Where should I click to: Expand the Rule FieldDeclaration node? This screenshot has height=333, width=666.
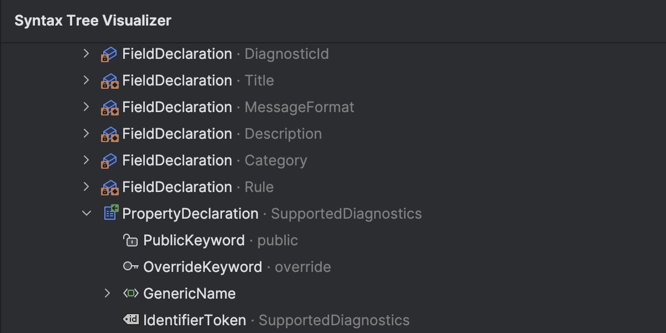(86, 187)
